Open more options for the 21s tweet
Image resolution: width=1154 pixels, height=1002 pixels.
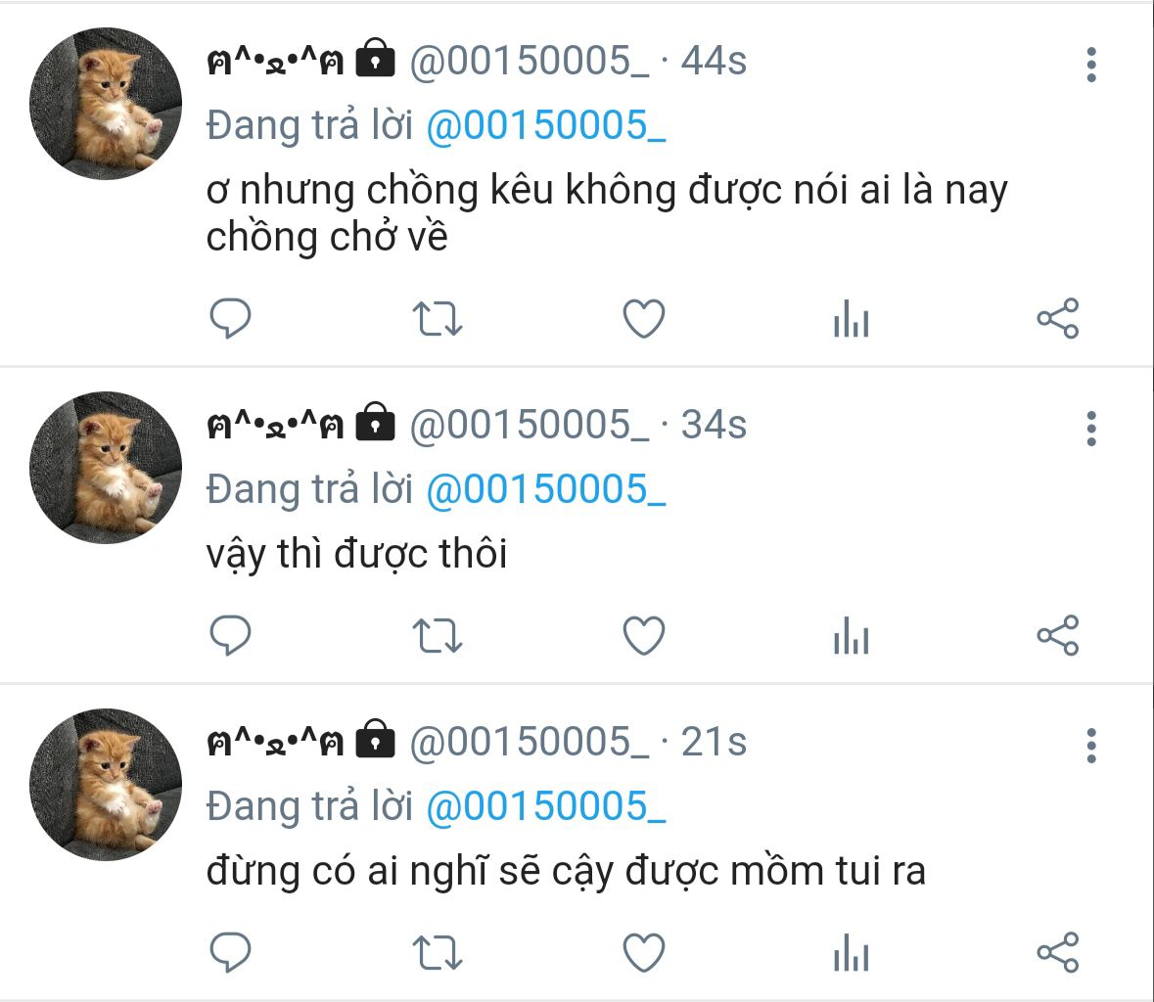point(1091,746)
